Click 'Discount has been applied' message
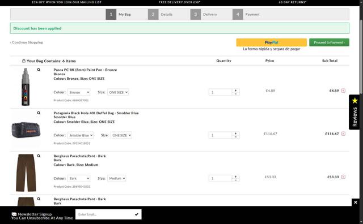This screenshot has height=224, width=363. click(37, 28)
